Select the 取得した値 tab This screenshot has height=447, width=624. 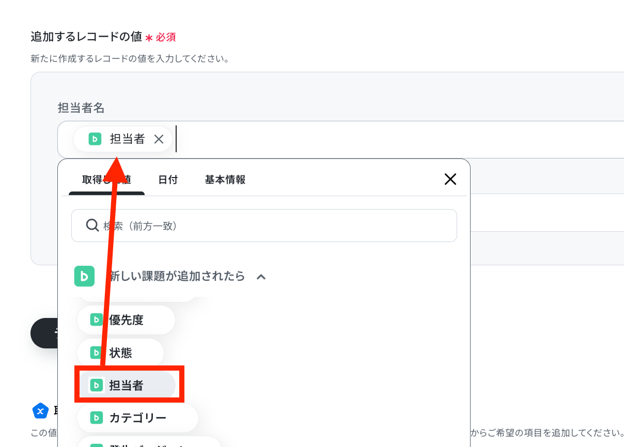(x=106, y=180)
